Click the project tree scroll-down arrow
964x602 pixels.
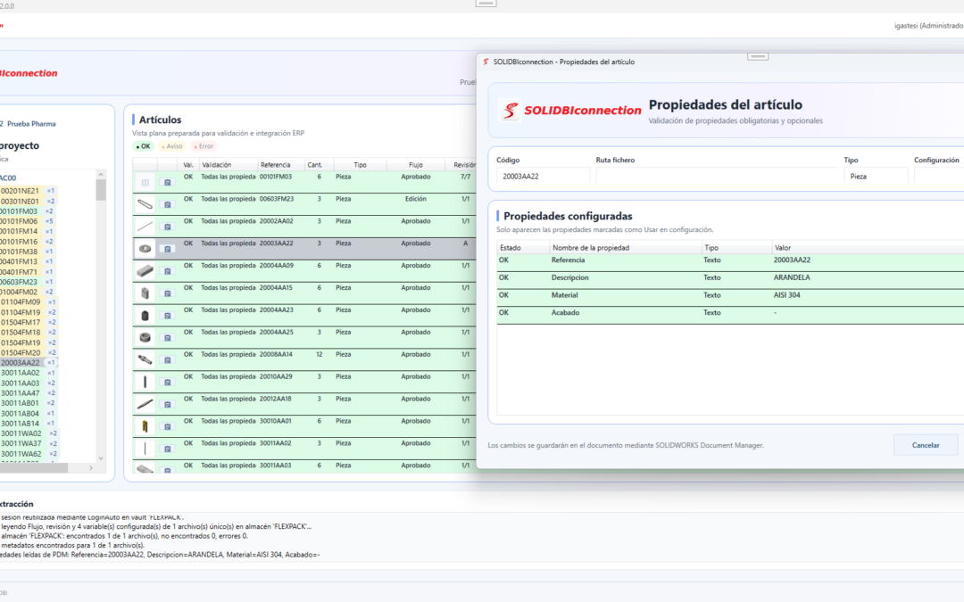point(101,458)
